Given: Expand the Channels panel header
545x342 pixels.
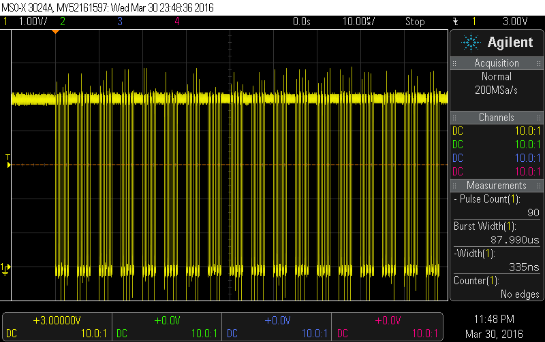Looking at the screenshot, I should point(497,118).
